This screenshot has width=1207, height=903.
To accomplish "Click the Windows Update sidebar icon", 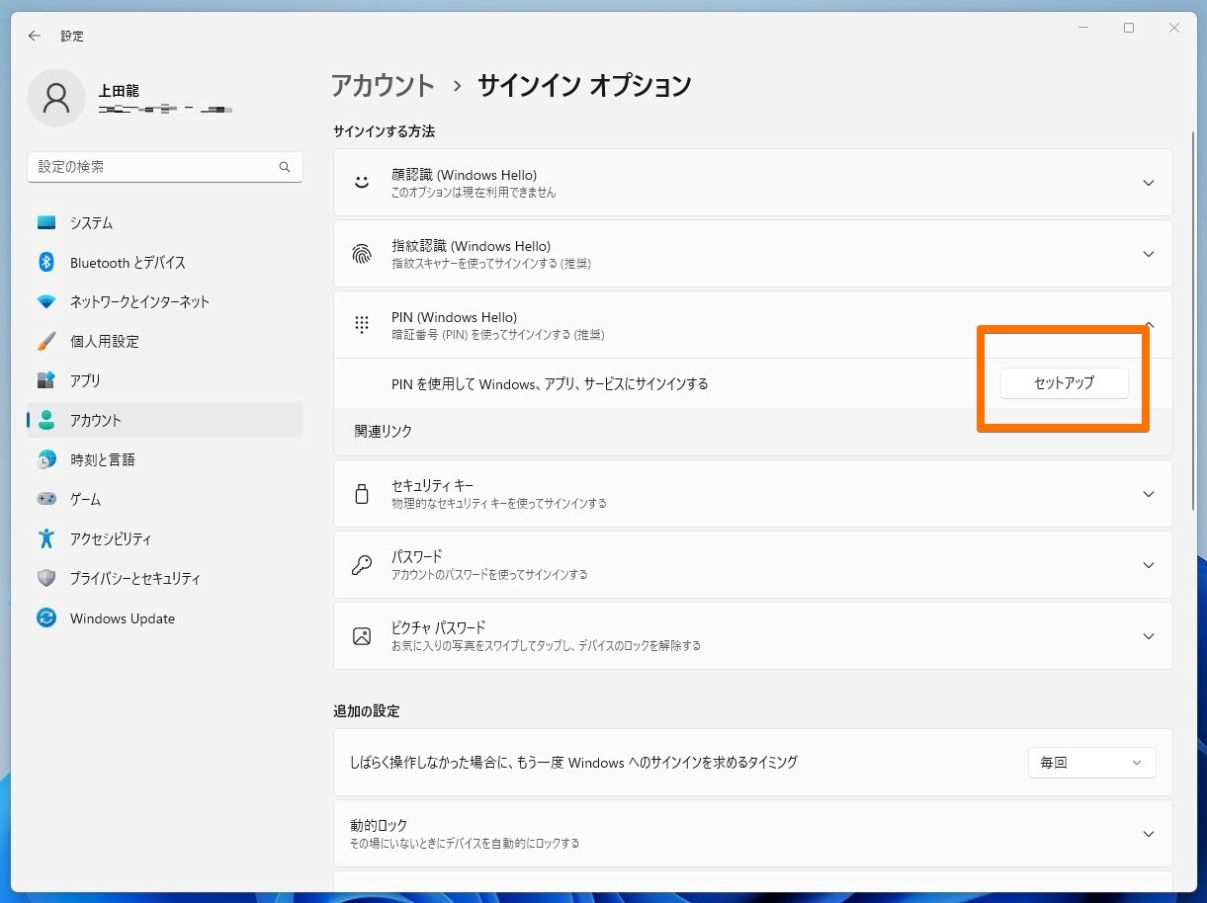I will click(x=46, y=617).
